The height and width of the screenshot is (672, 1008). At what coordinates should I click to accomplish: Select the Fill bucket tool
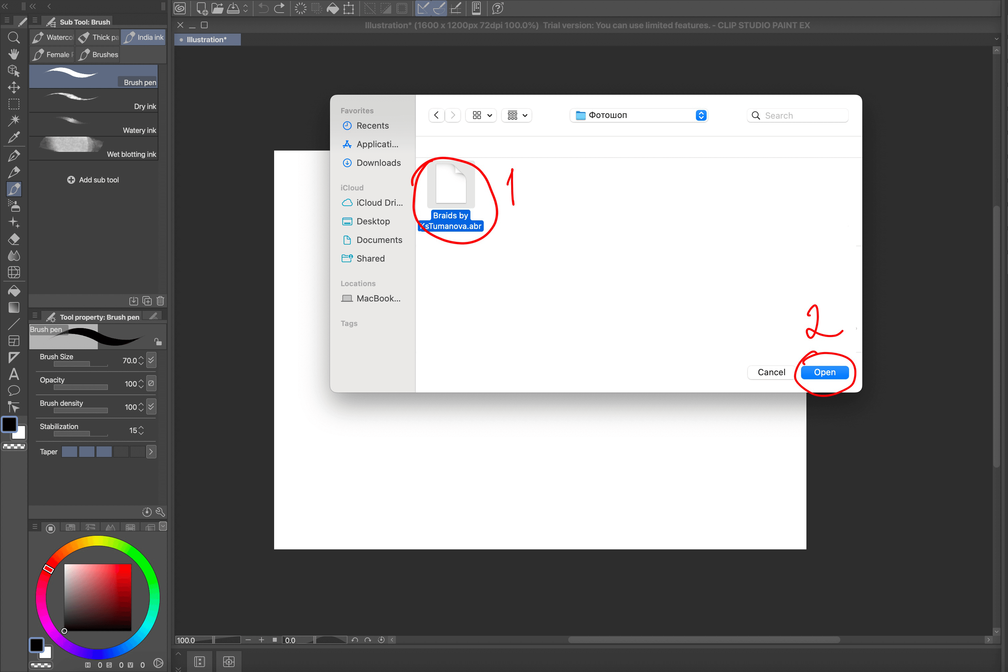pyautogui.click(x=14, y=291)
